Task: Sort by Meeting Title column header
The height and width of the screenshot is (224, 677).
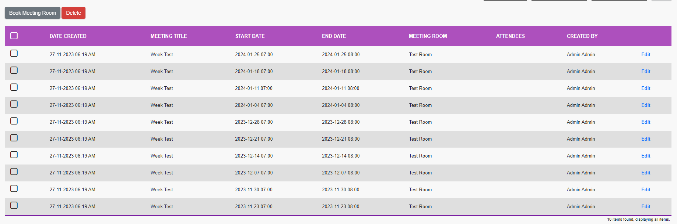Action: tap(168, 36)
